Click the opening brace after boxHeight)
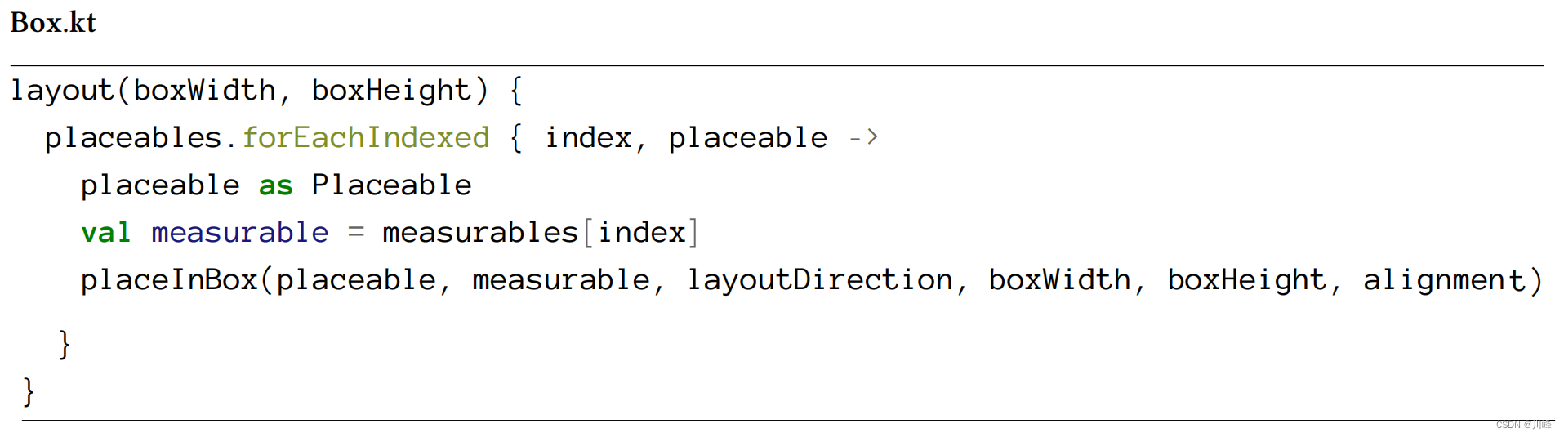Image resolution: width=1564 pixels, height=437 pixels. point(515,90)
